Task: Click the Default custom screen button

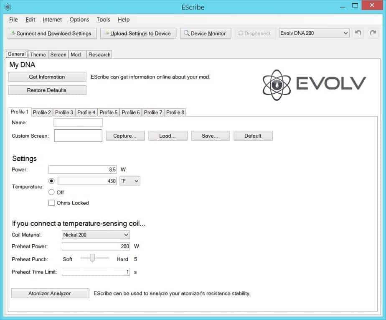Action: pos(253,136)
